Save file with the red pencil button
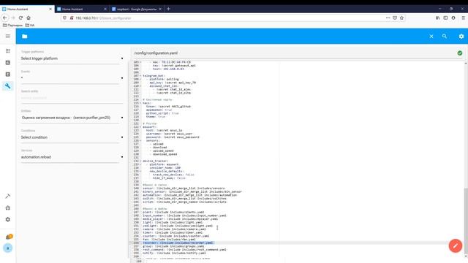Viewport: 468px width, 263px height. [456, 245]
